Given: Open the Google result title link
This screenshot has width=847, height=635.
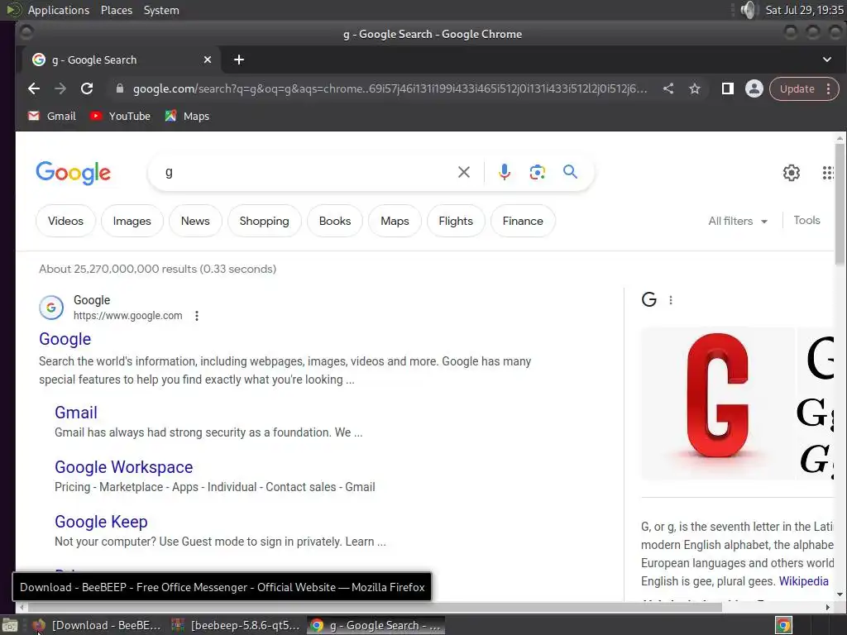Looking at the screenshot, I should 65,339.
